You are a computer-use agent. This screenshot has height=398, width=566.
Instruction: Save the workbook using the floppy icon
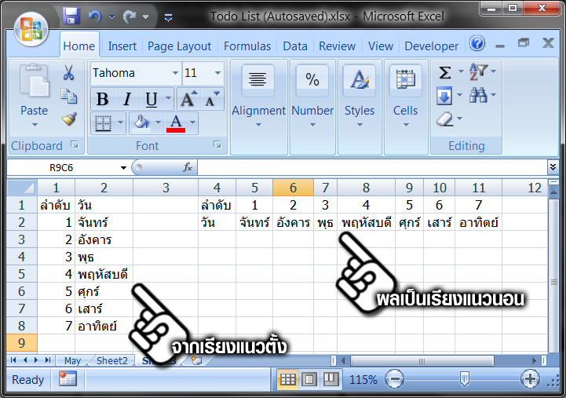point(71,16)
